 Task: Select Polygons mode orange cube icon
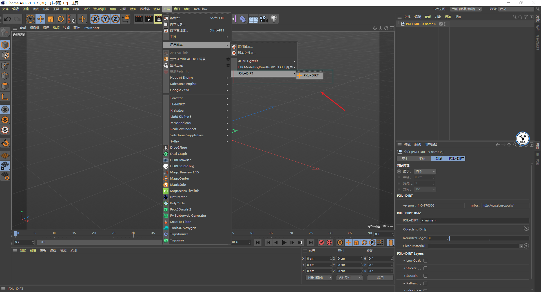(x=5, y=86)
